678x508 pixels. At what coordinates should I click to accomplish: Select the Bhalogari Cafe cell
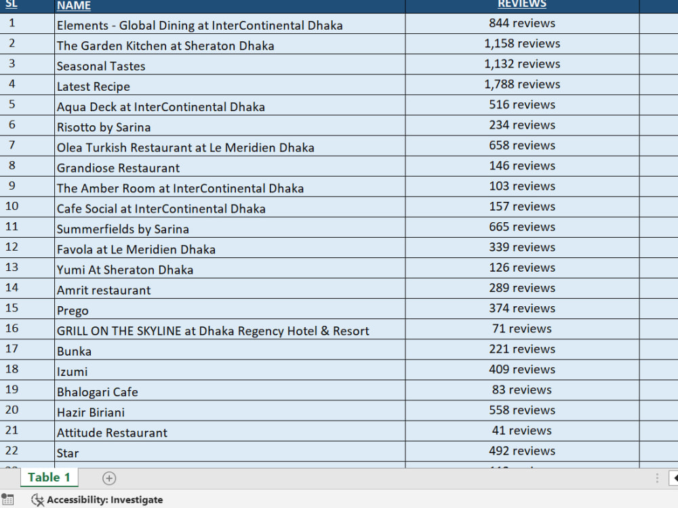(230, 390)
